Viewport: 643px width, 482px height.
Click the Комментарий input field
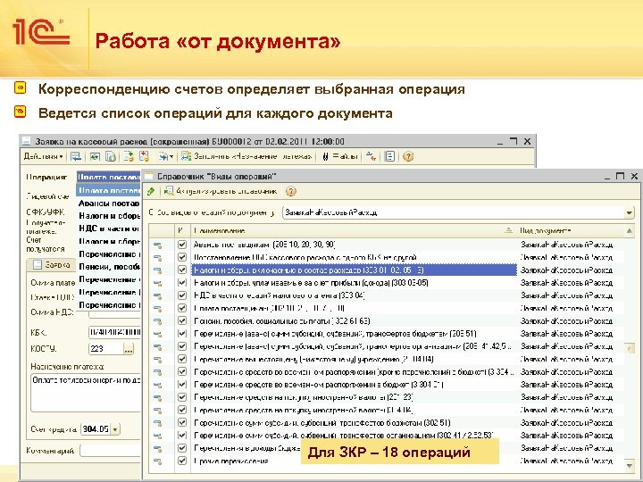(111, 451)
